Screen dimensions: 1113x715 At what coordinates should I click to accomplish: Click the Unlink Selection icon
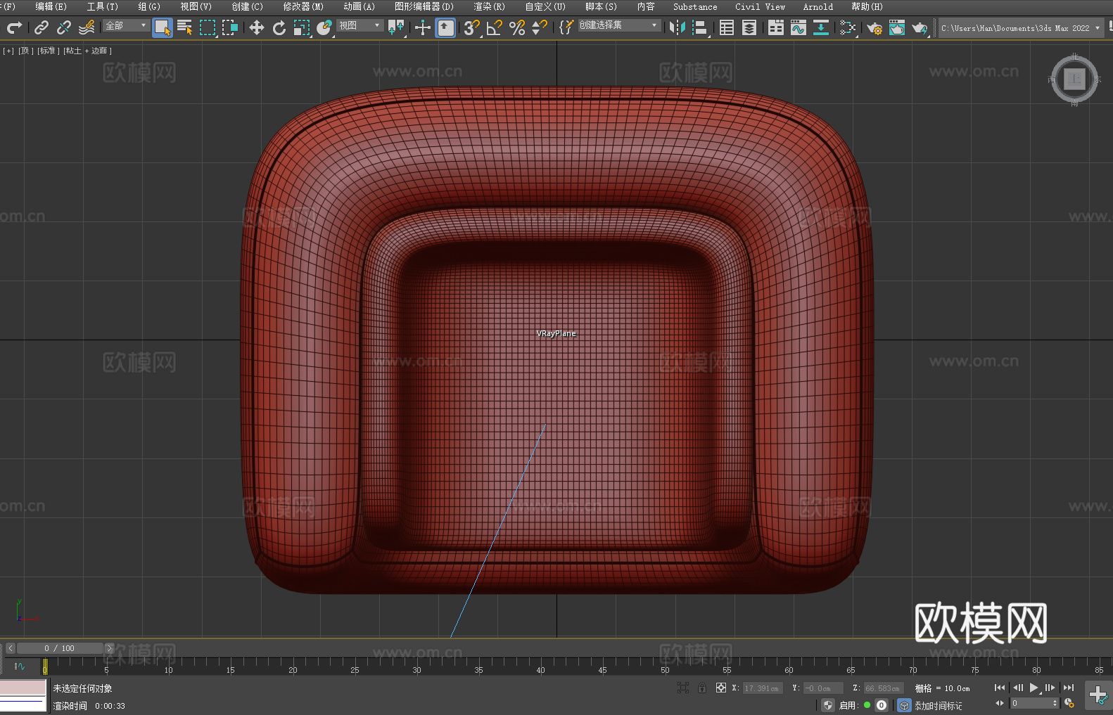(64, 27)
